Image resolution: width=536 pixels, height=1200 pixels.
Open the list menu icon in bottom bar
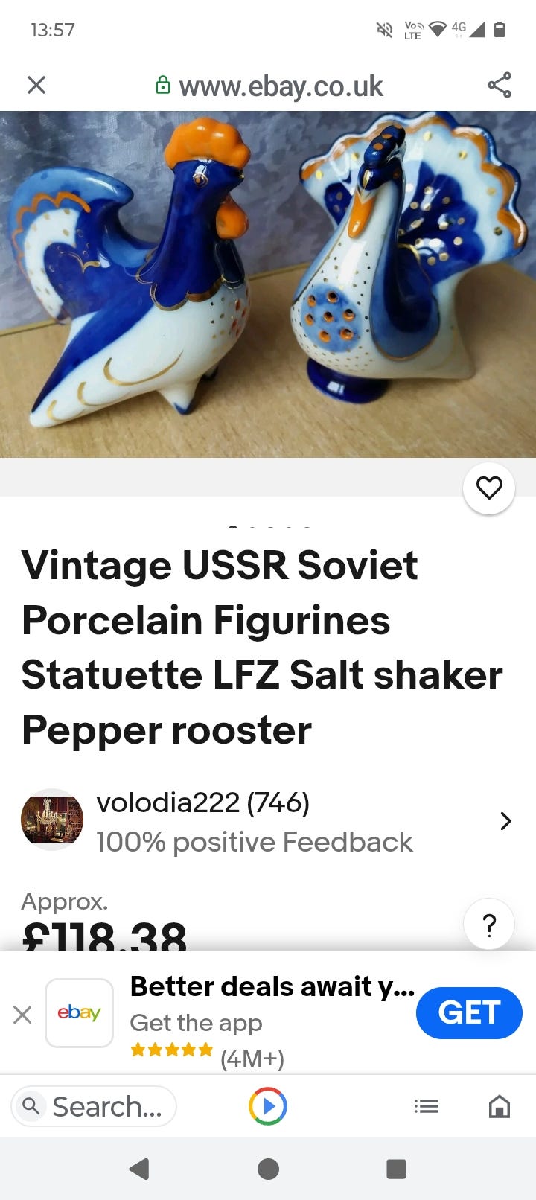[427, 1107]
